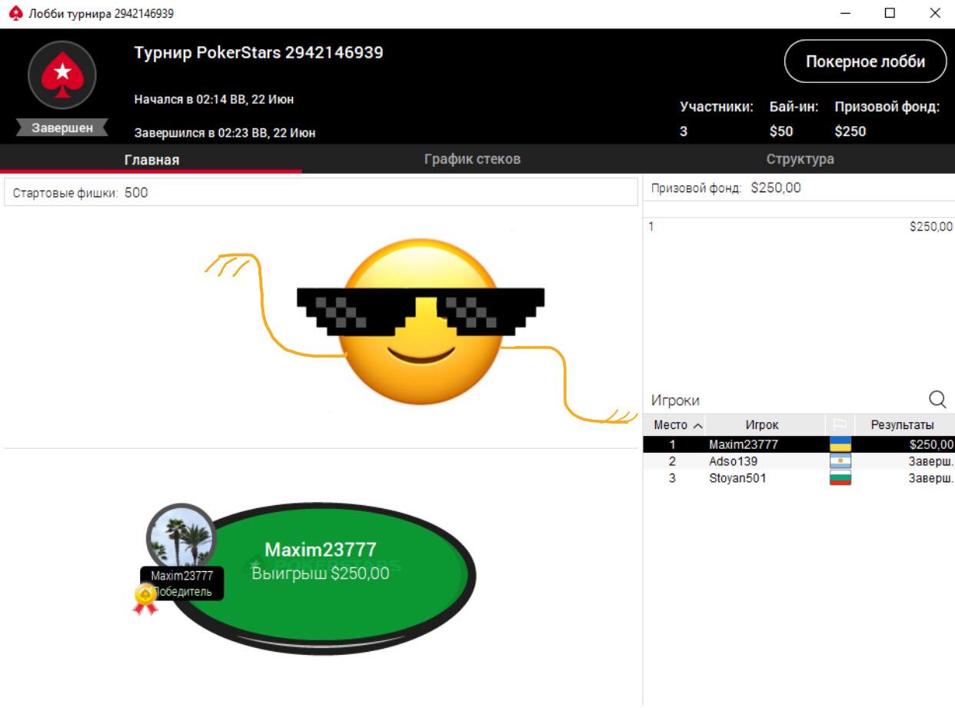Click the Призовой фонд: $250,00 field
The width and height of the screenshot is (955, 708).
click(799, 188)
